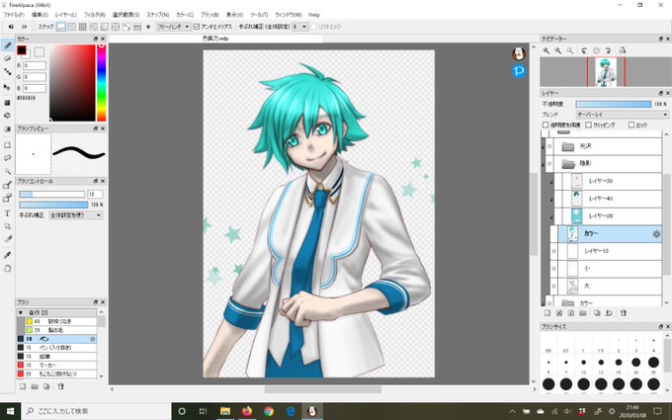The height and width of the screenshot is (420, 672).
Task: Open the layer Blend mode dropdown
Action: 622,115
